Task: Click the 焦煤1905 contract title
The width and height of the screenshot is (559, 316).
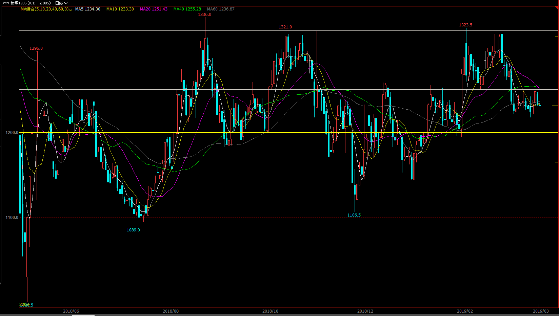Action: [31, 3]
